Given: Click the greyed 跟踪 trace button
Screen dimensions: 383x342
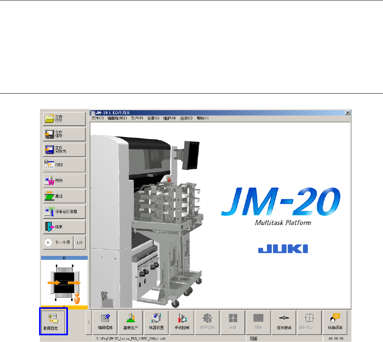Looking at the screenshot, I should [259, 323].
